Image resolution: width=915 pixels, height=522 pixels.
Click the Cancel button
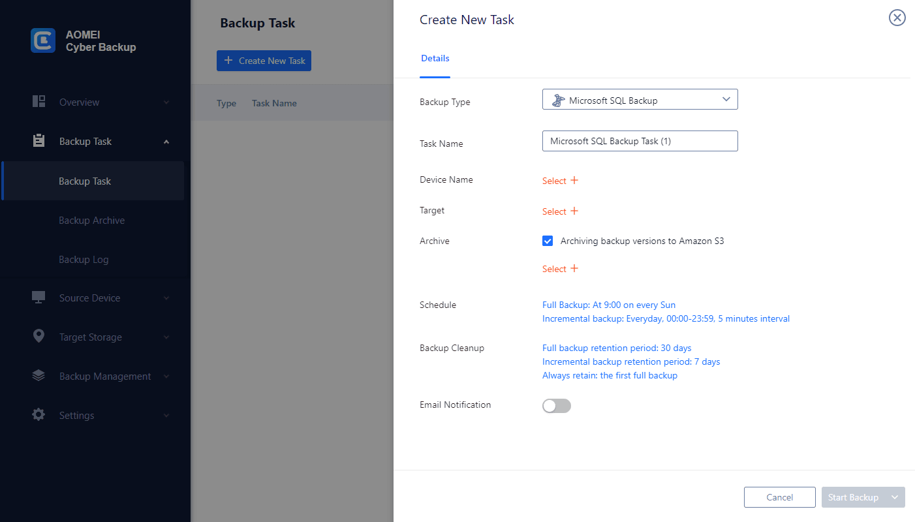click(x=779, y=497)
